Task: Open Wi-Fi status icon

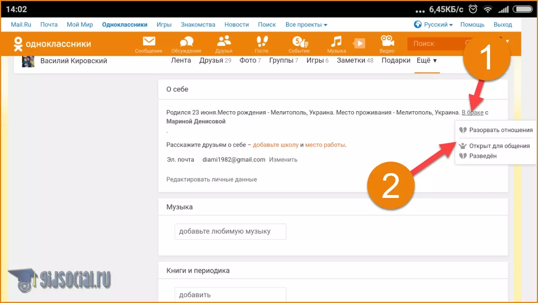Action: click(x=488, y=9)
